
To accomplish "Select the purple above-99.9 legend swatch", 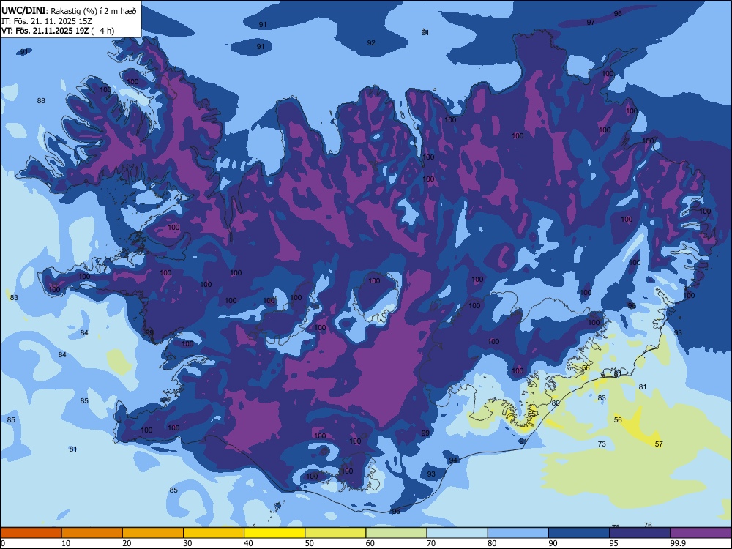I will click(x=701, y=533).
